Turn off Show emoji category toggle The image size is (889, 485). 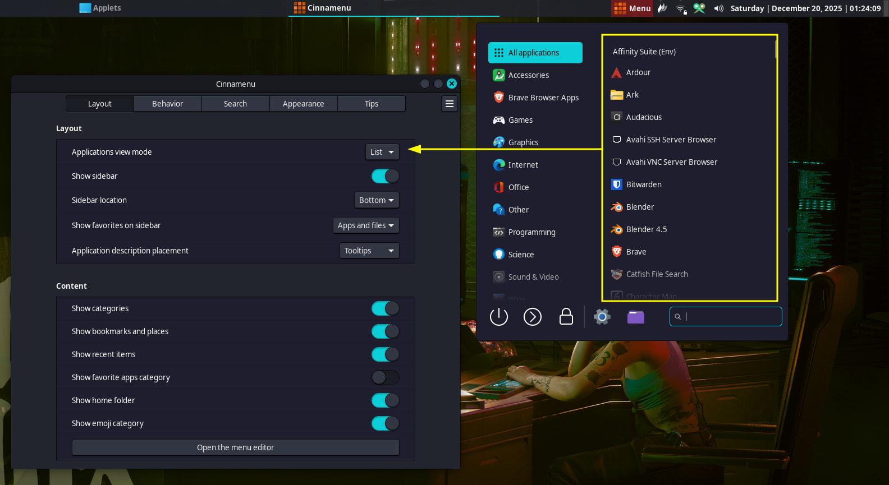tap(385, 423)
